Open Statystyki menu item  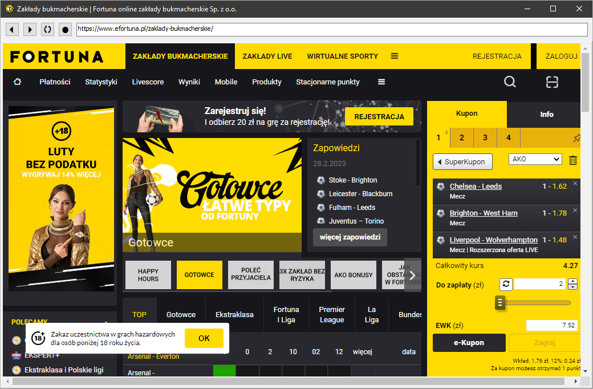pyautogui.click(x=101, y=82)
